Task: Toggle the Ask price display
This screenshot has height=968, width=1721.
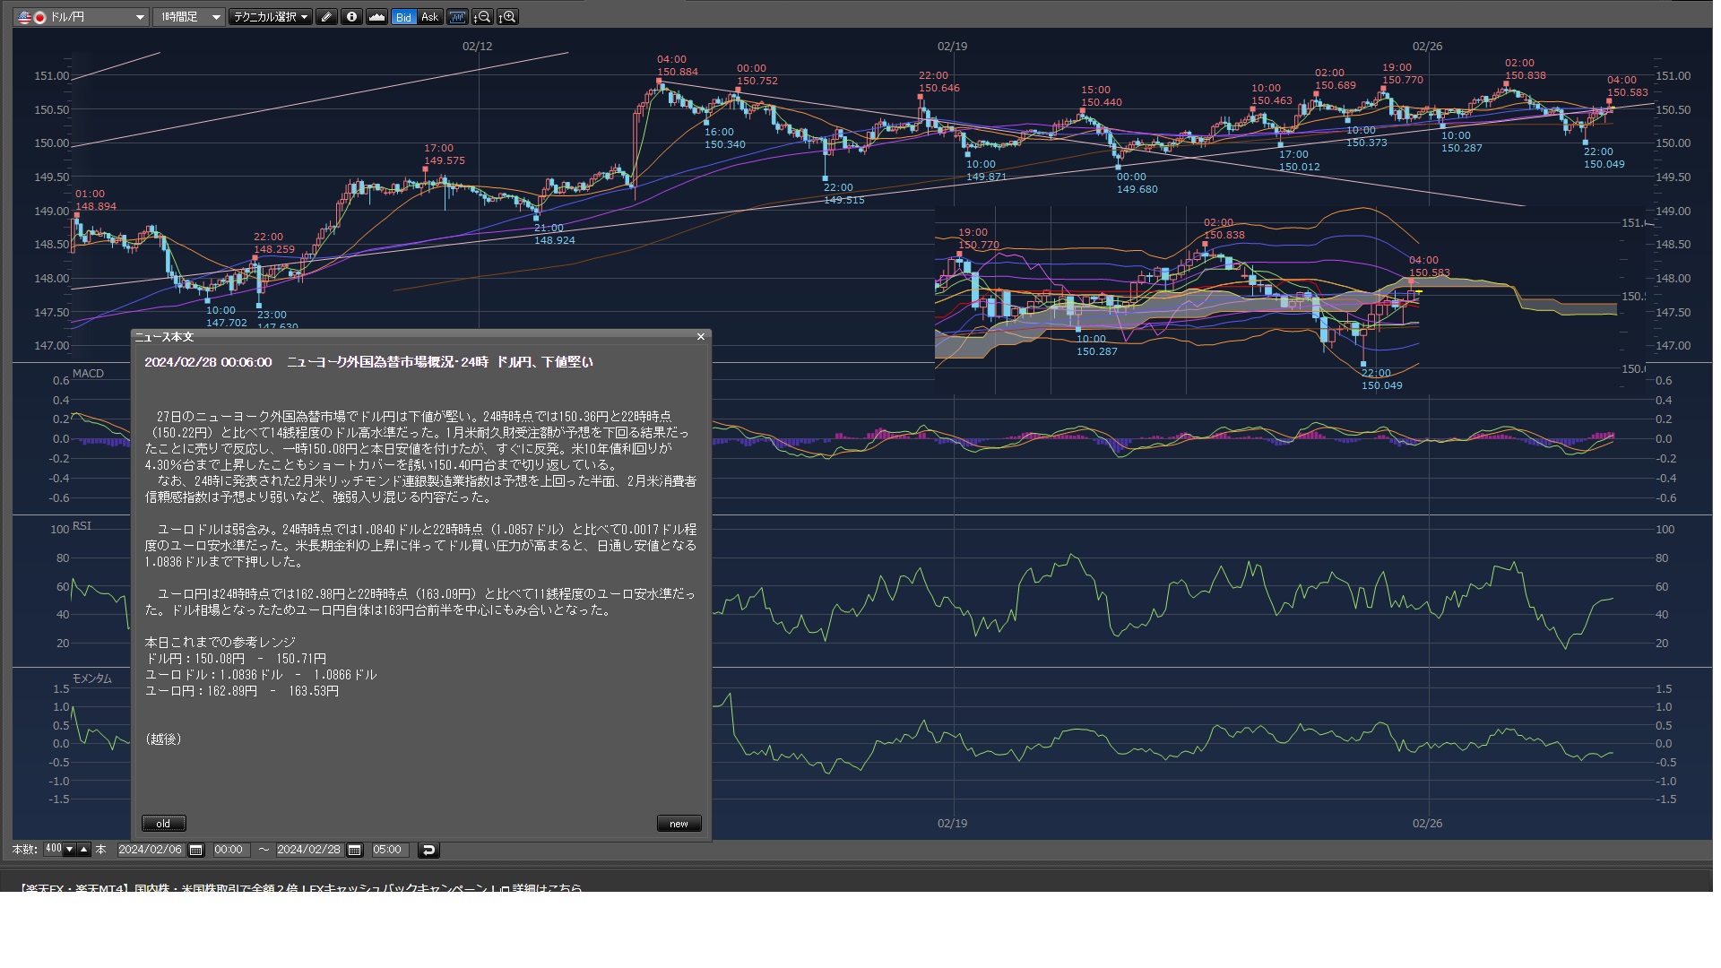Action: (x=429, y=17)
